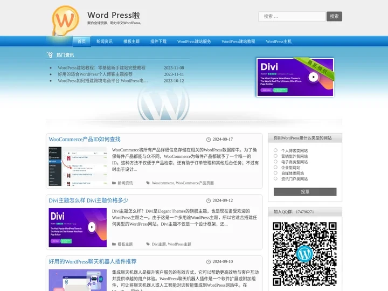388x291 pixels.
Task: Select 个人博客类网站 radio option
Action: click(x=275, y=150)
